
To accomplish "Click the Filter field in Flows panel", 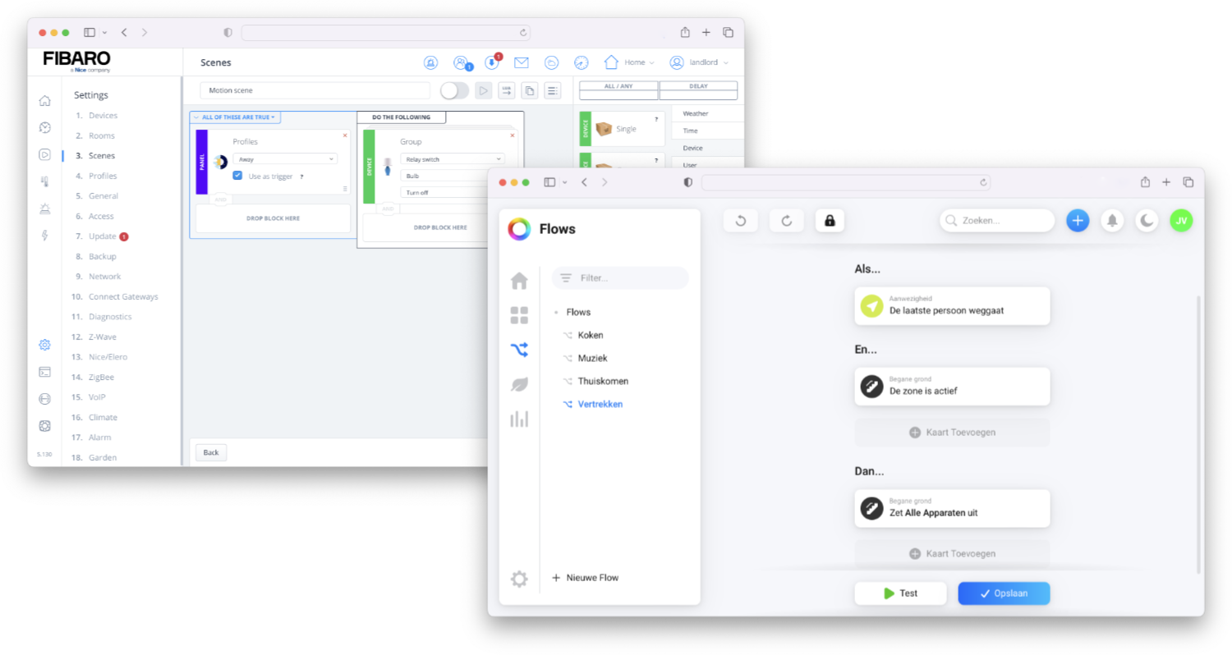I will click(620, 278).
